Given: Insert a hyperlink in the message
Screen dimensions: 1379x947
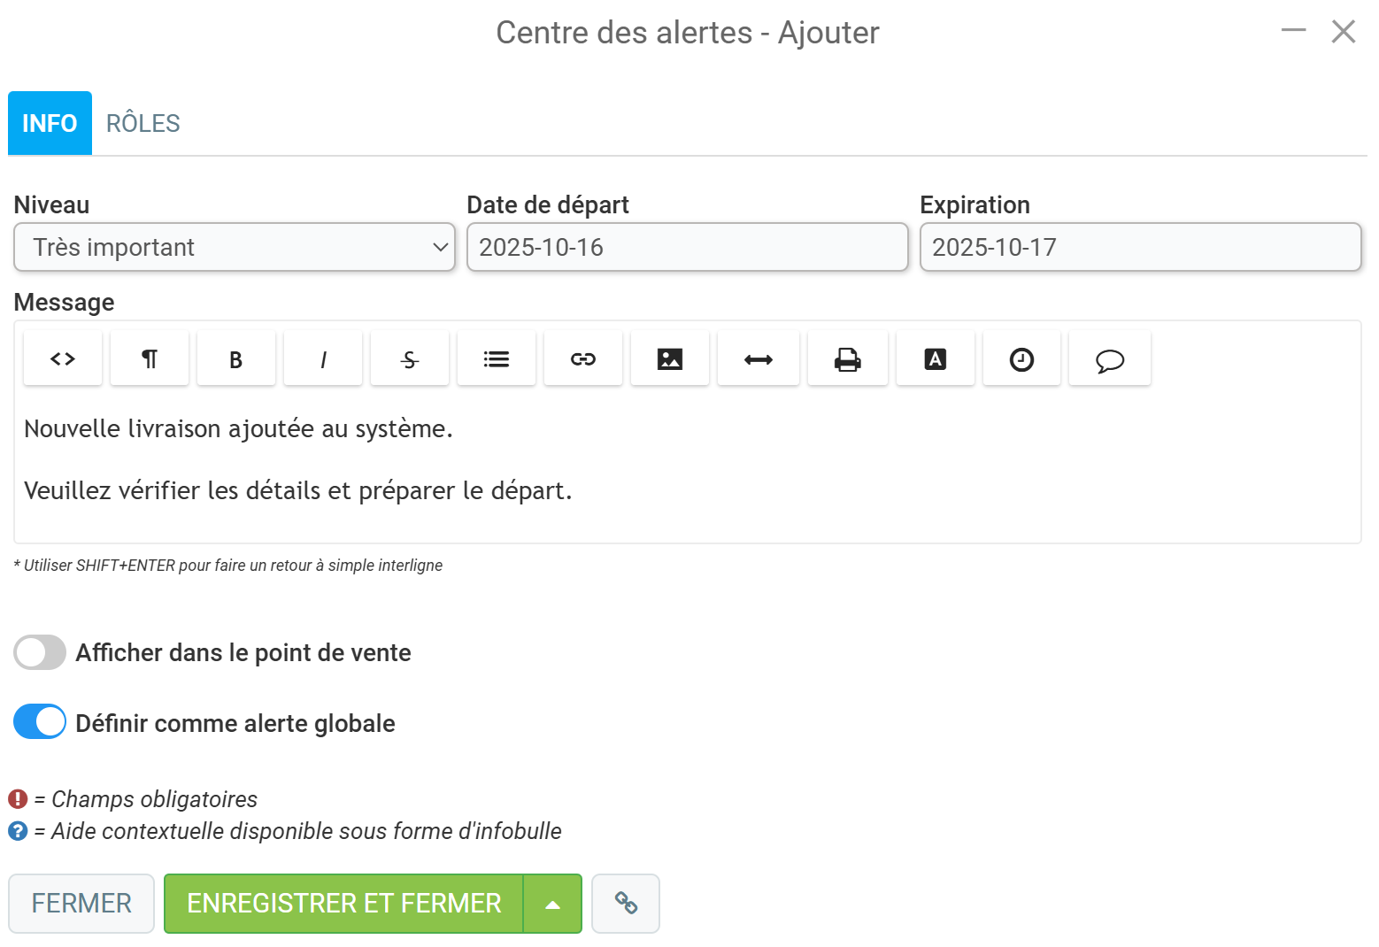Looking at the screenshot, I should [x=583, y=358].
